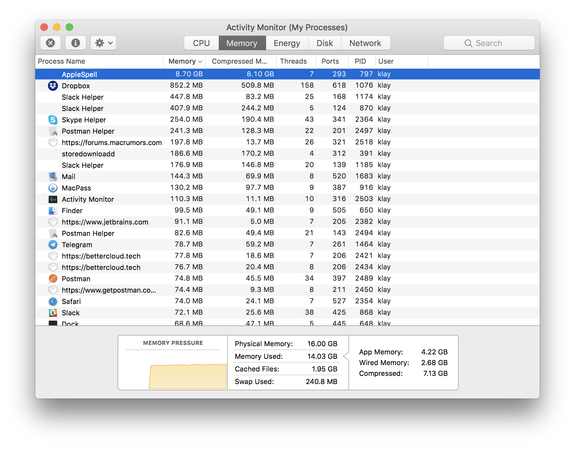Click the Postman Helper icon with 241.3 MB
This screenshot has width=575, height=449.
[53, 131]
